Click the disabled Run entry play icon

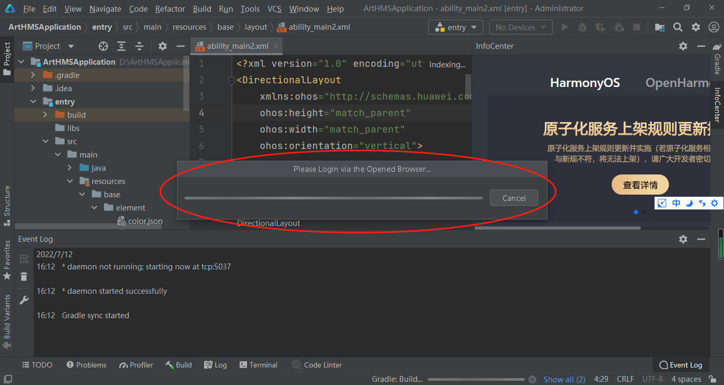click(x=565, y=27)
